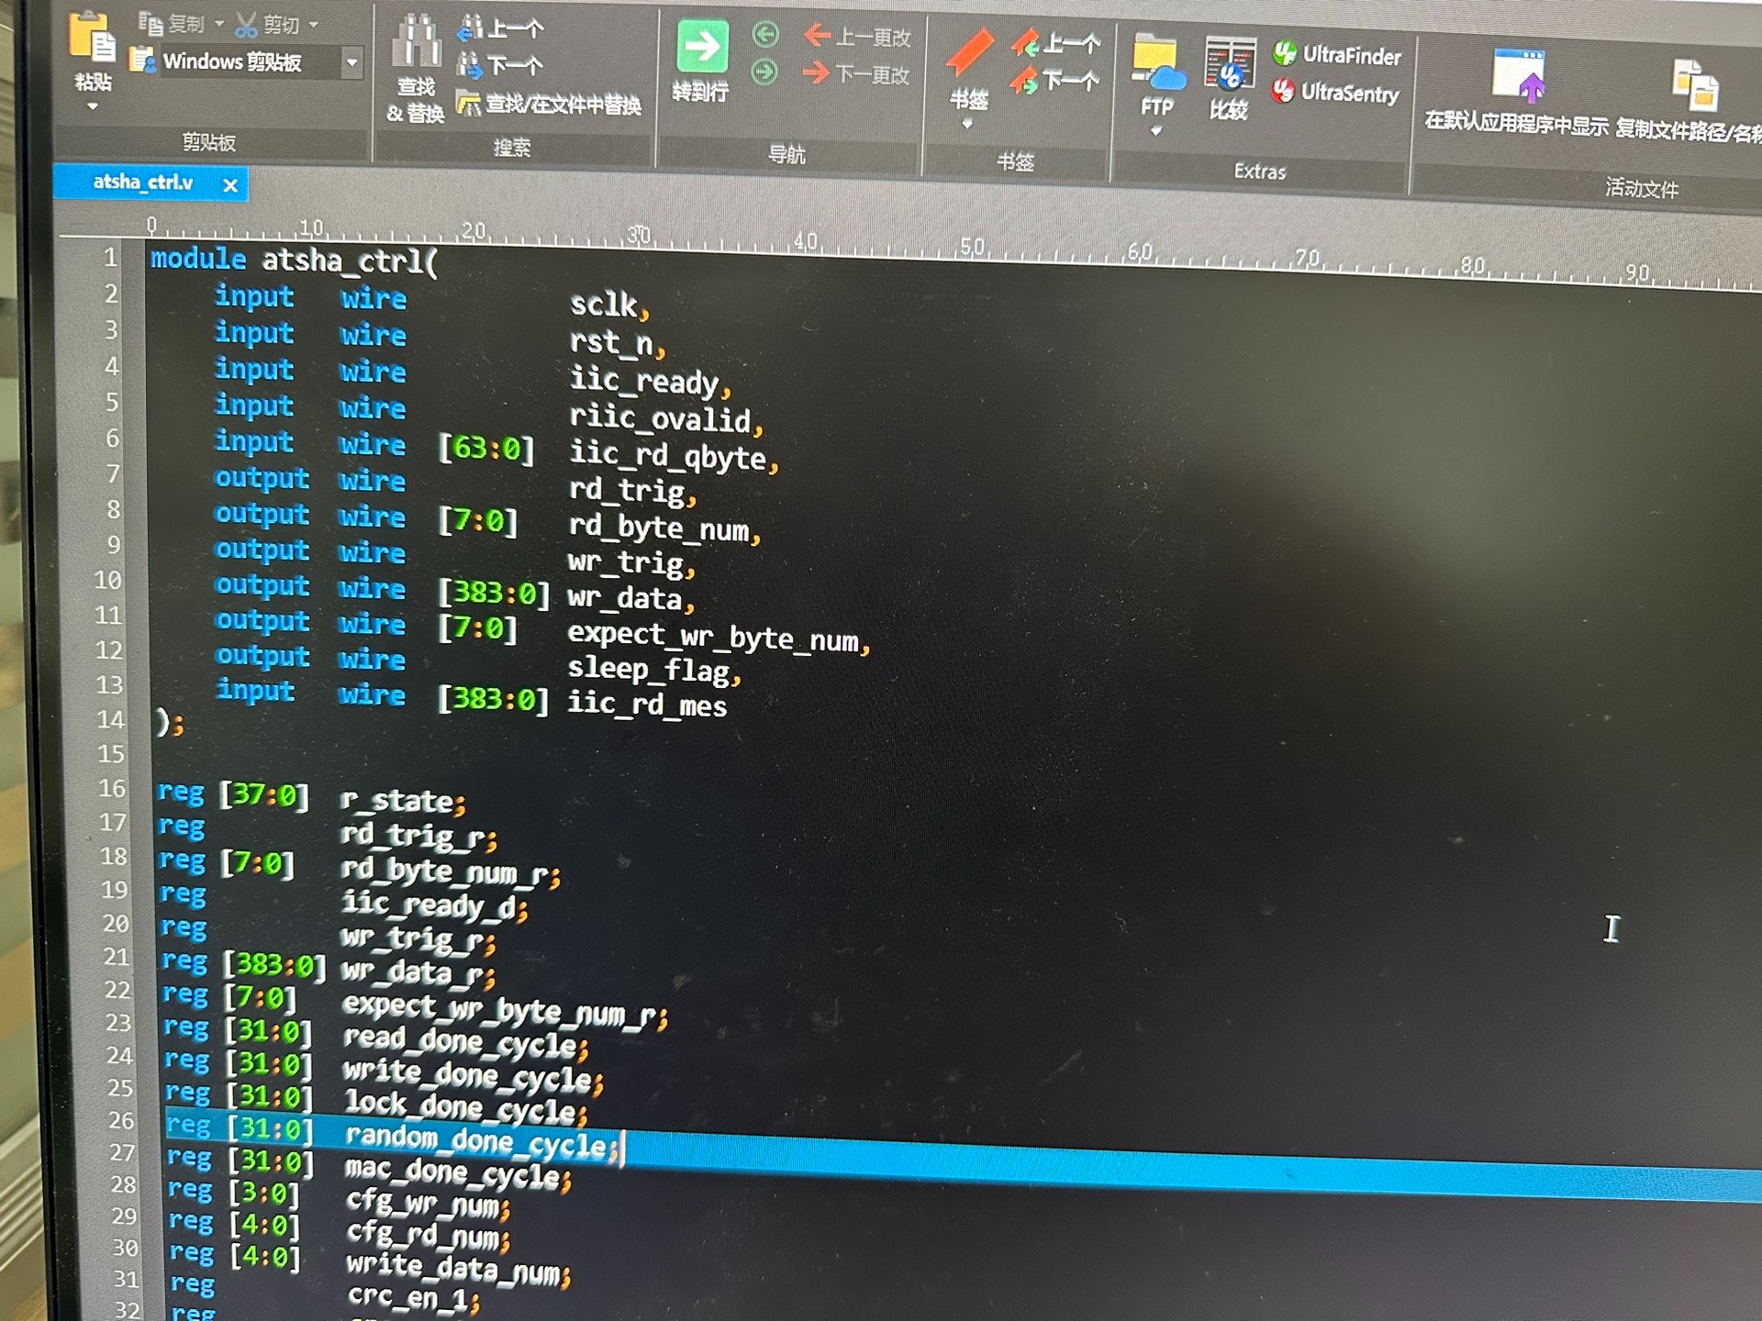Jump to next change 下一更改
Image resolution: width=1762 pixels, height=1321 pixels.
[x=855, y=74]
